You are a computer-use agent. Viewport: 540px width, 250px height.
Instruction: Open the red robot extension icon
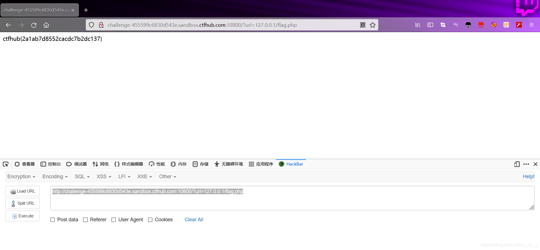pos(481,25)
